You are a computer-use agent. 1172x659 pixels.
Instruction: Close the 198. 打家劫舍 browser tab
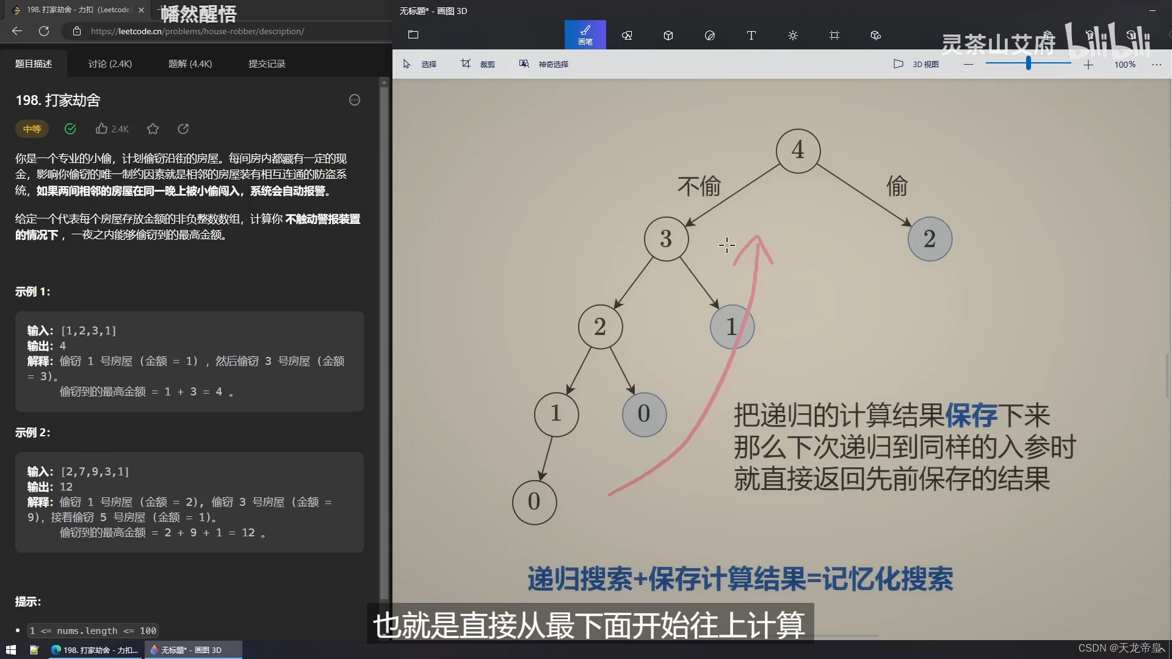142,10
